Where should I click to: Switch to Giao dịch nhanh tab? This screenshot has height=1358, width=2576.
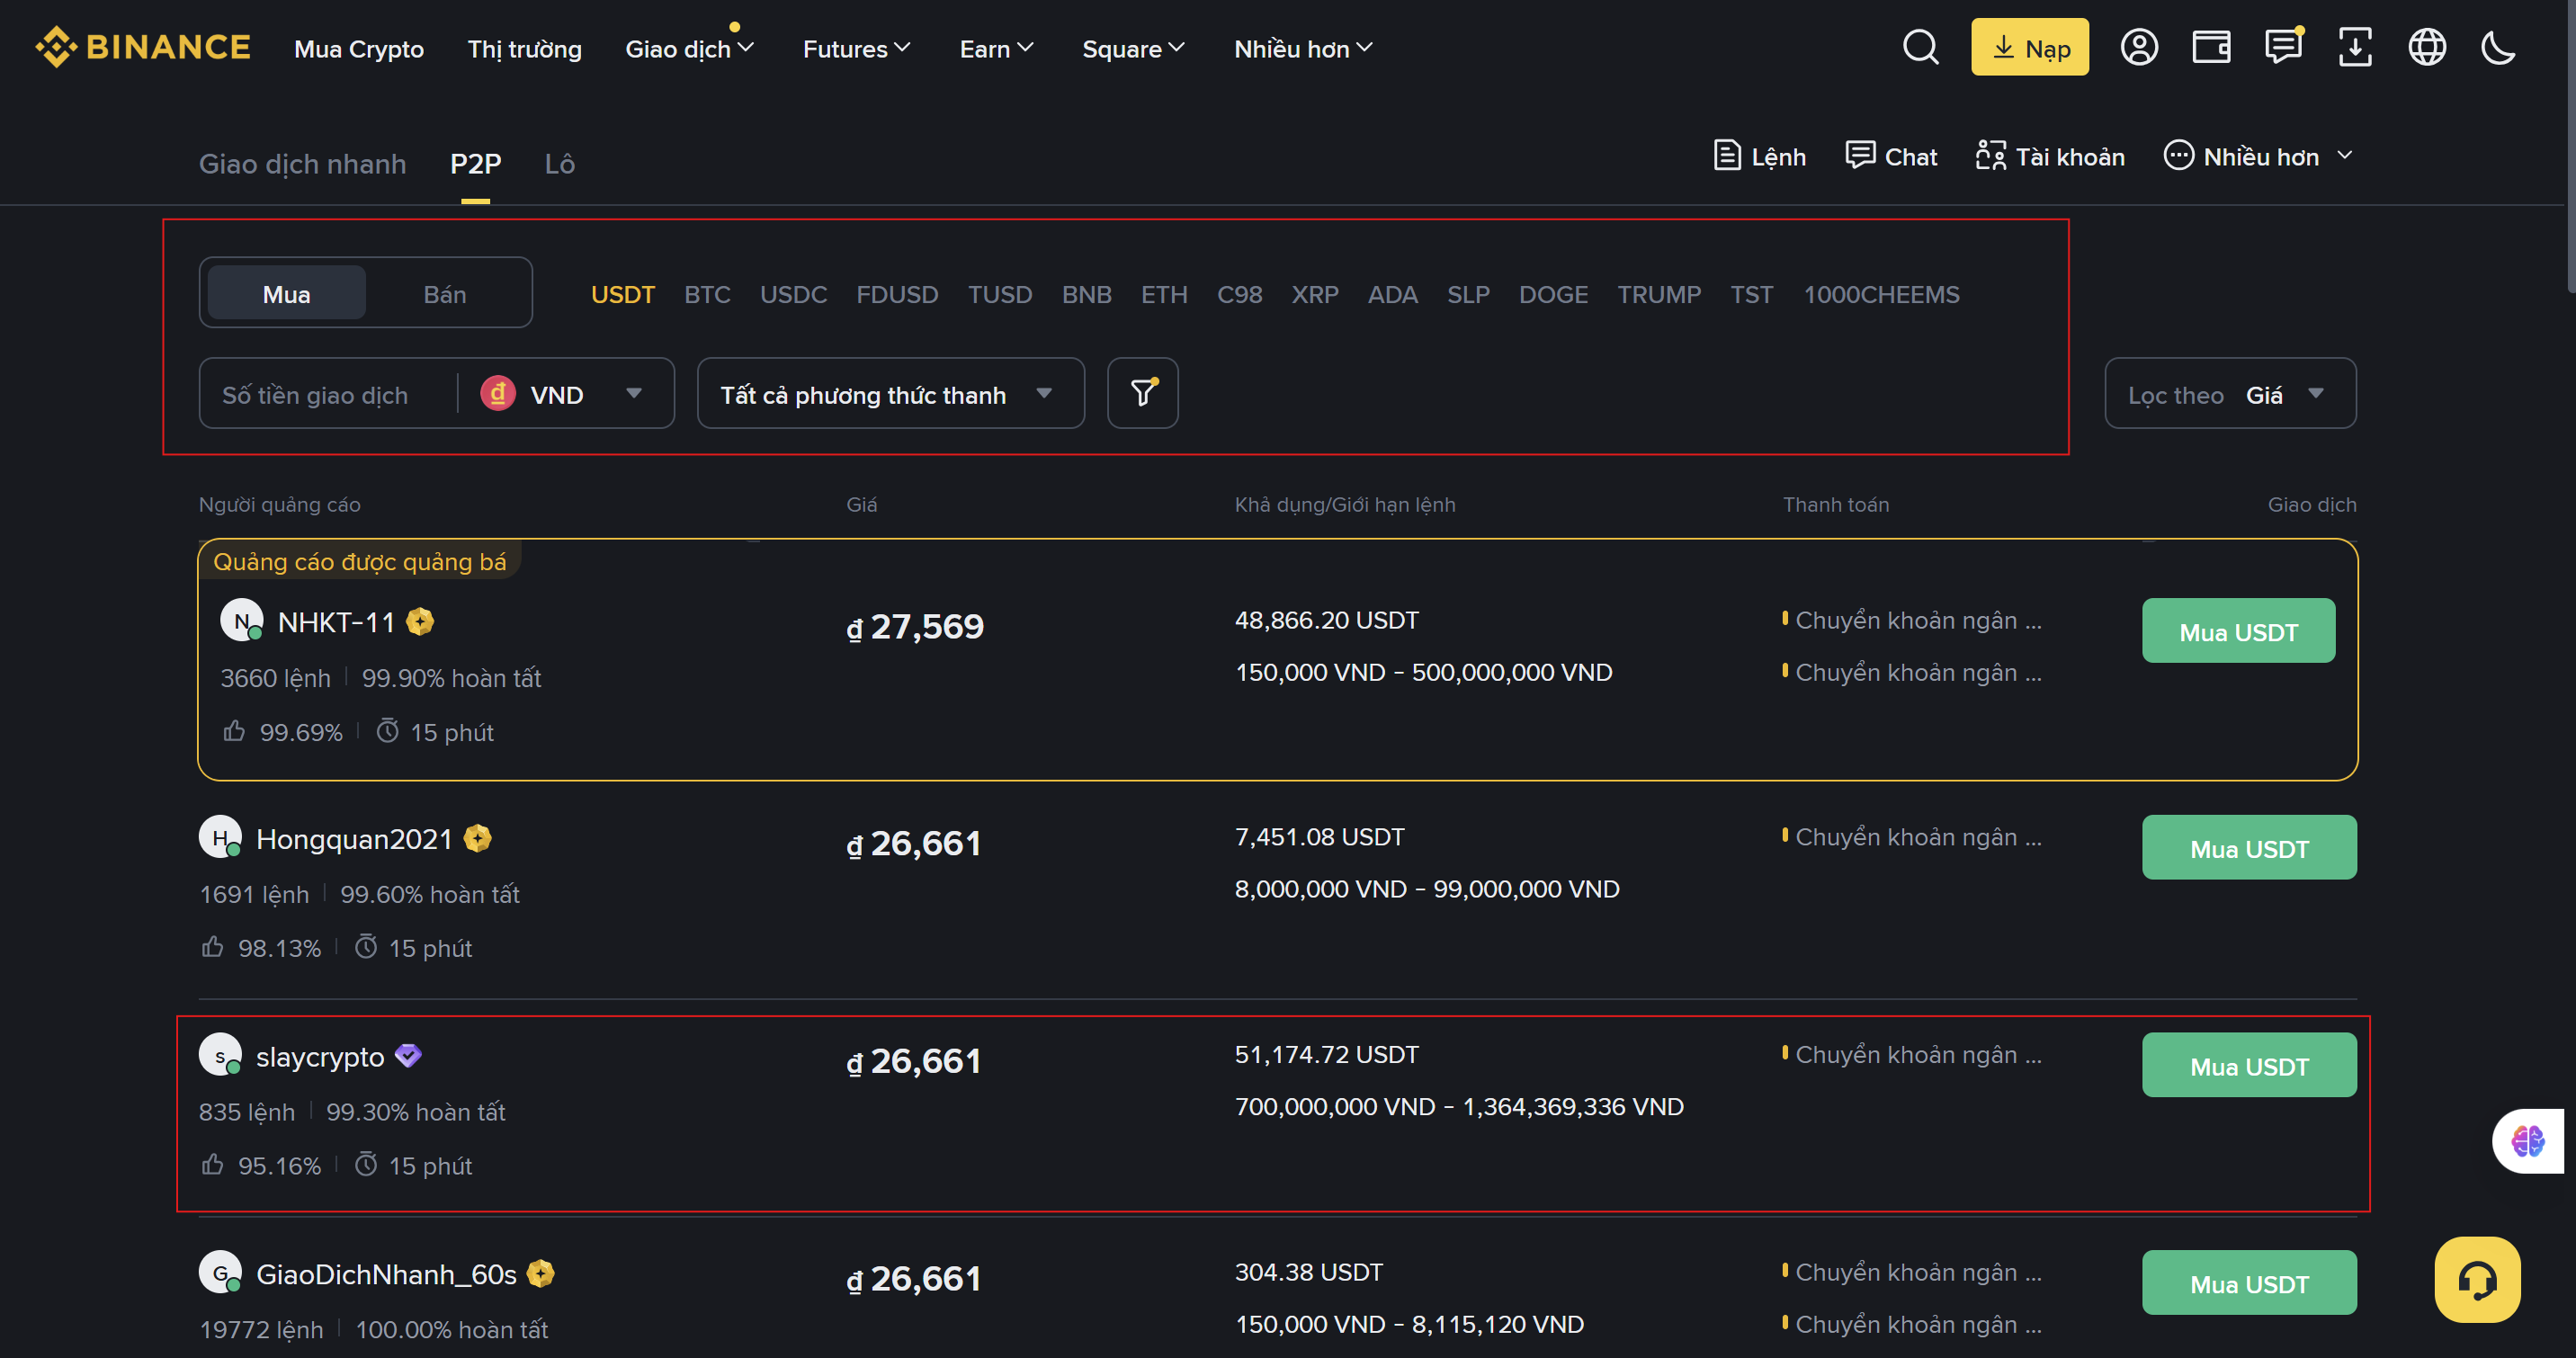pos(302,164)
